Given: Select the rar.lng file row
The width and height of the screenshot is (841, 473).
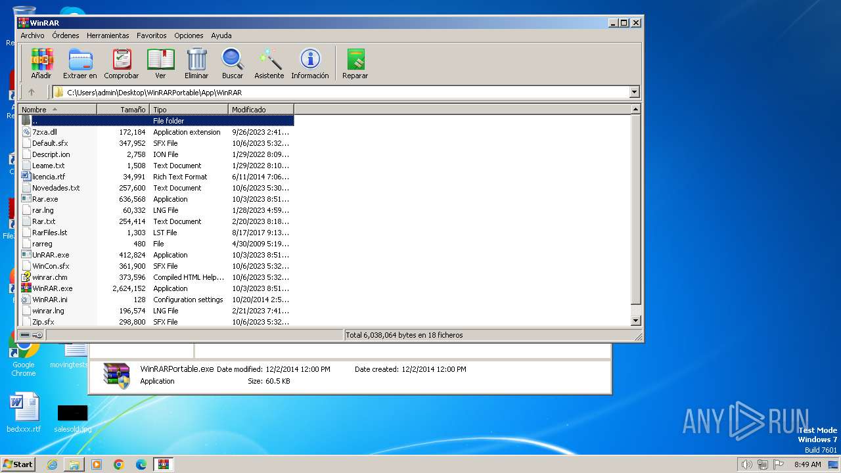Looking at the screenshot, I should pyautogui.click(x=157, y=210).
